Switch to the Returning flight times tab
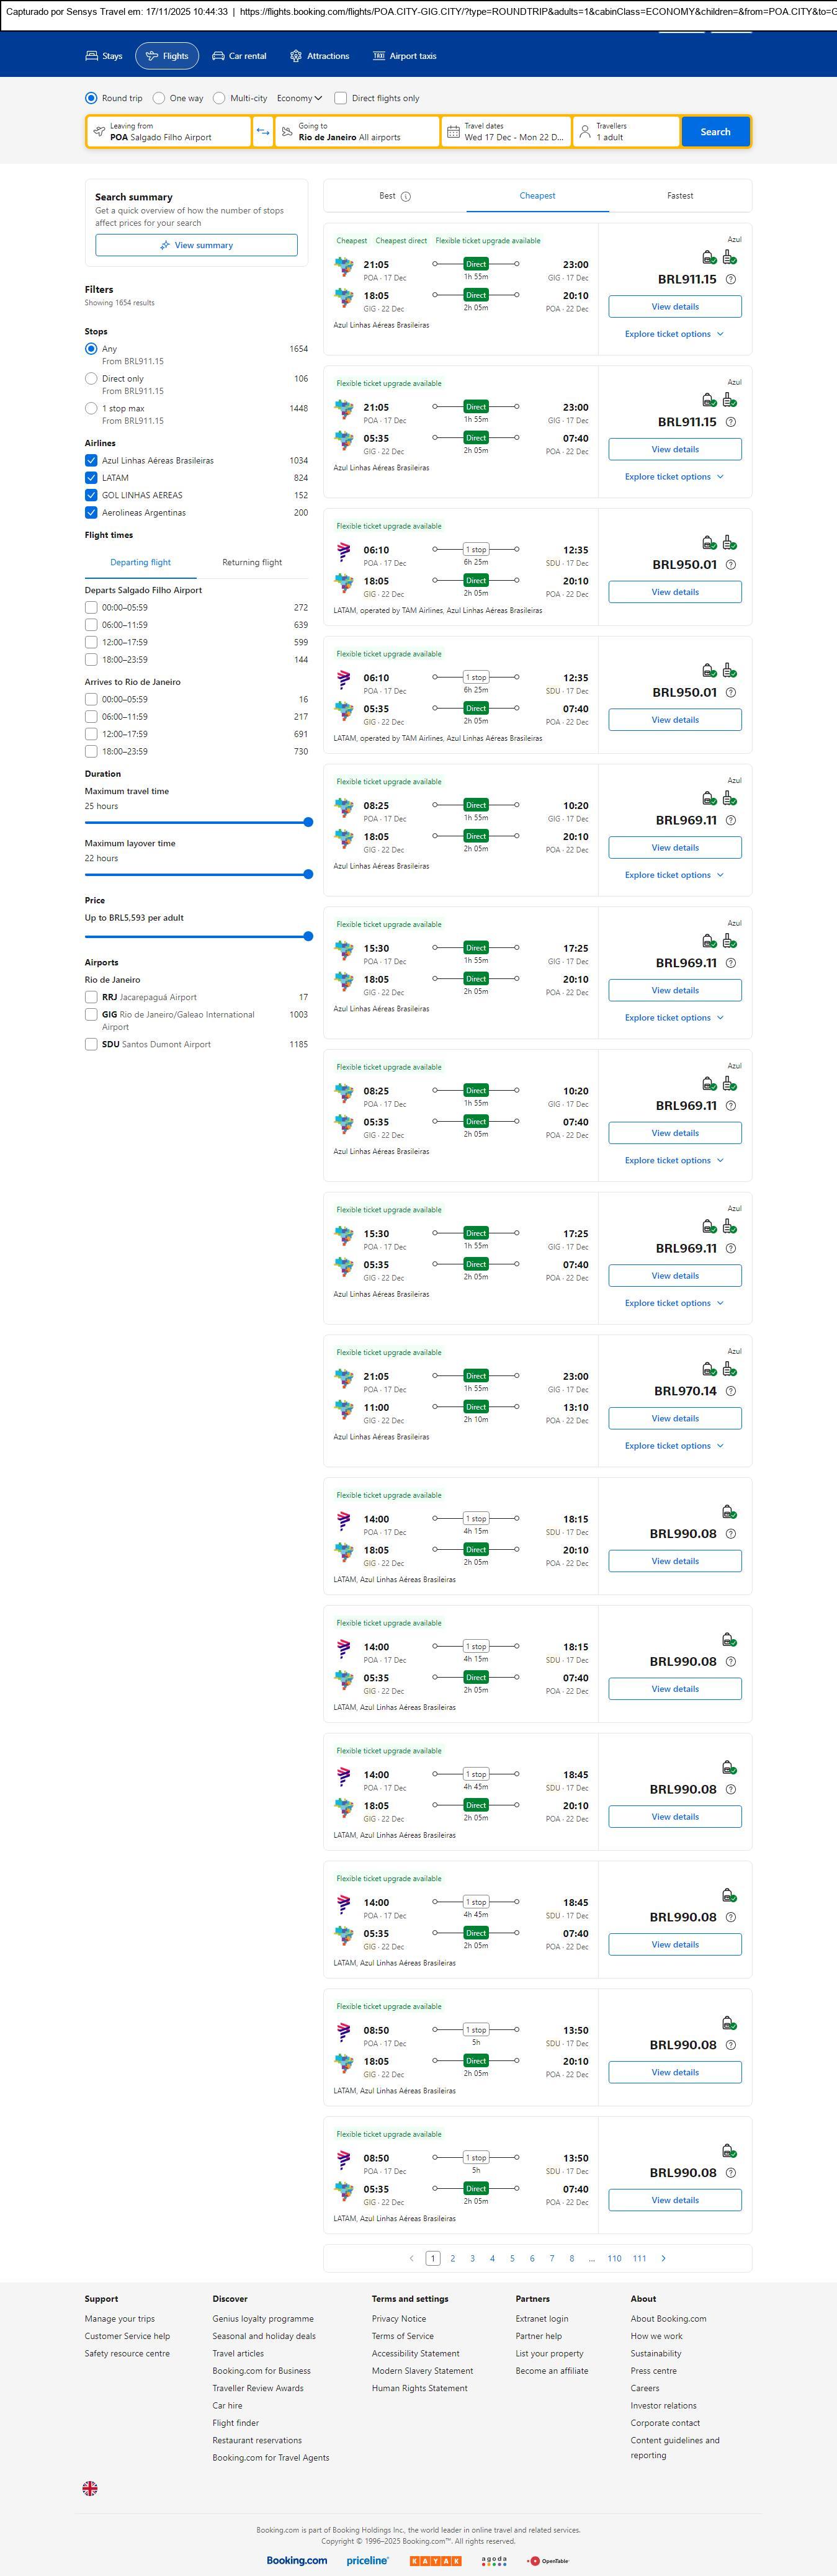 252,562
